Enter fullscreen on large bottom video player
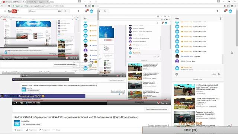The height and width of the screenshot is (134, 238). pos(167,103)
